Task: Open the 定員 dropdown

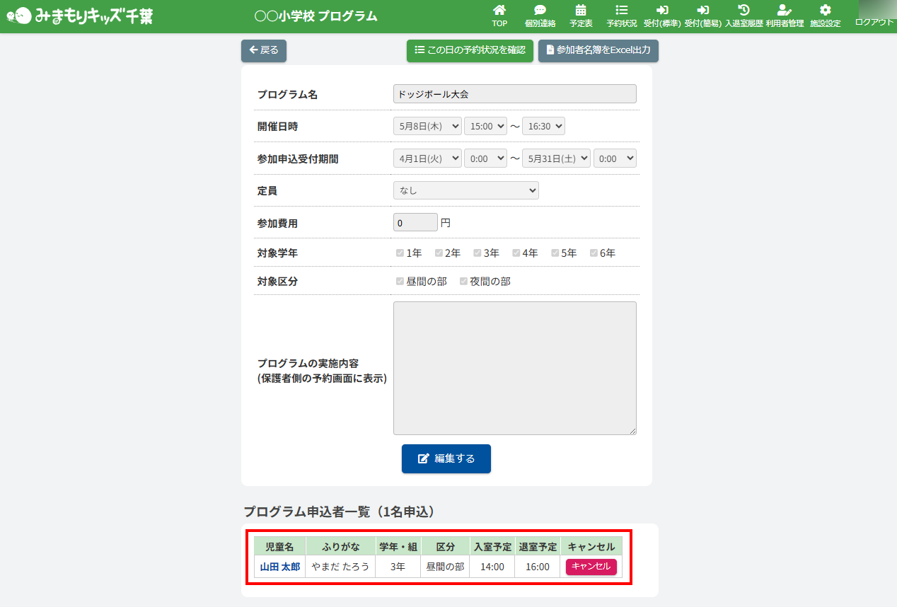Action: (465, 190)
